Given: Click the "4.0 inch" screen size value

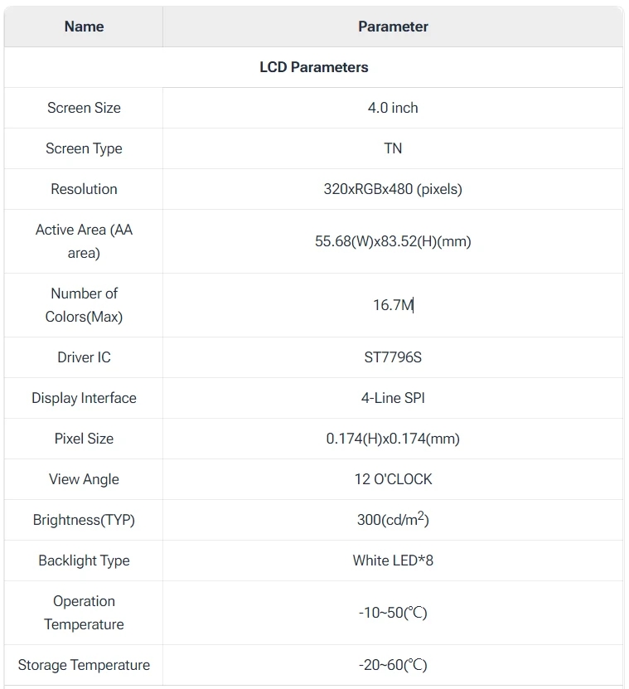Looking at the screenshot, I should [393, 108].
